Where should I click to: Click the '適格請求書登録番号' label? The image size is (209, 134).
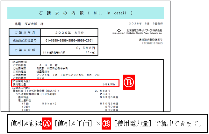pyautogui.click(x=151, y=40)
